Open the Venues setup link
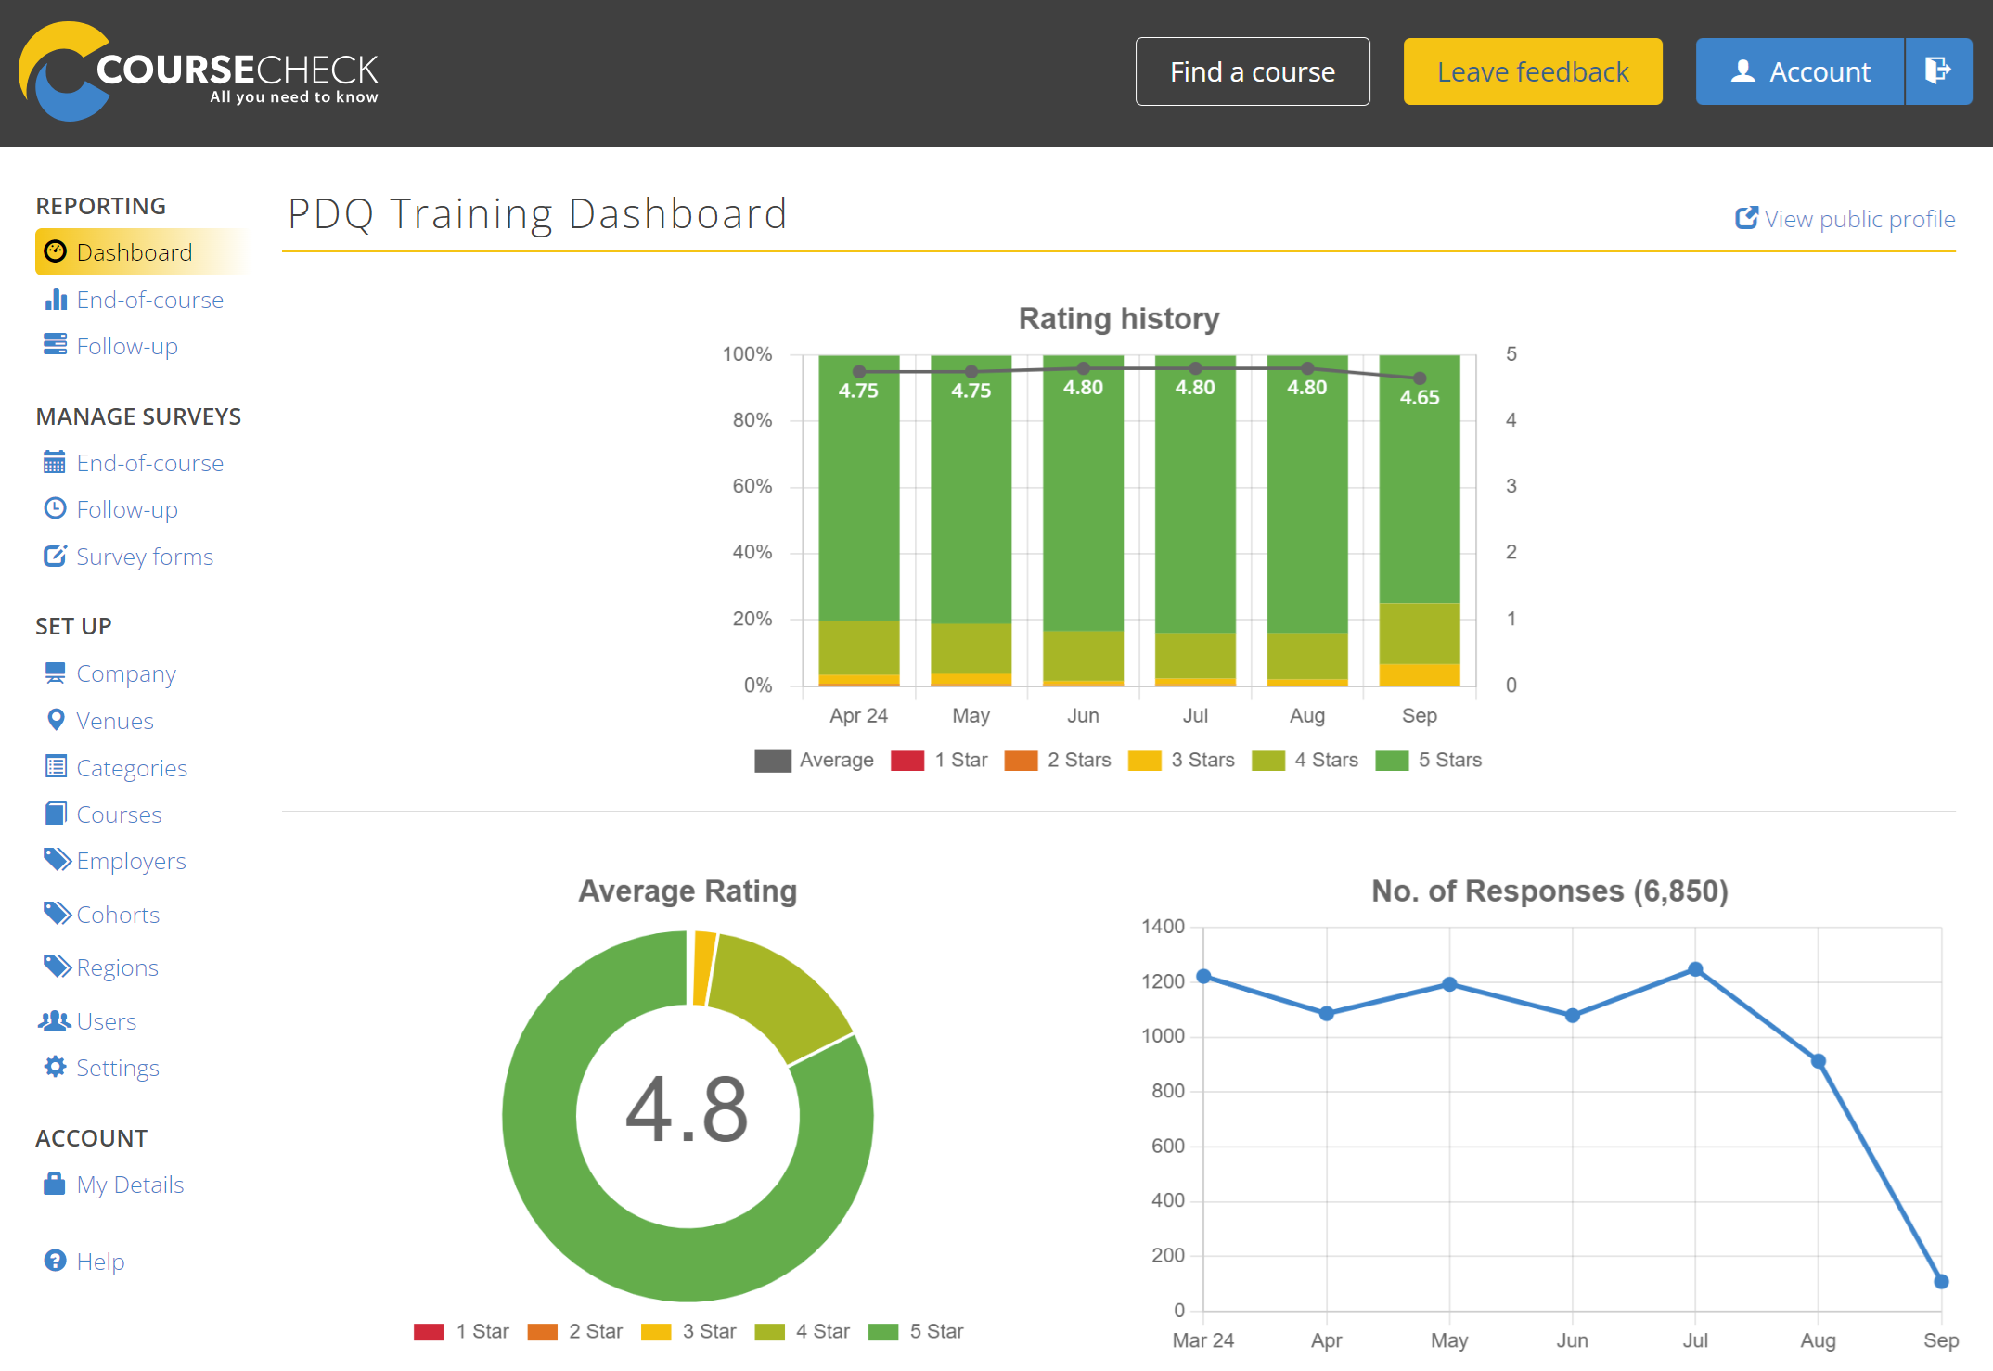This screenshot has width=1993, height=1371. [115, 721]
